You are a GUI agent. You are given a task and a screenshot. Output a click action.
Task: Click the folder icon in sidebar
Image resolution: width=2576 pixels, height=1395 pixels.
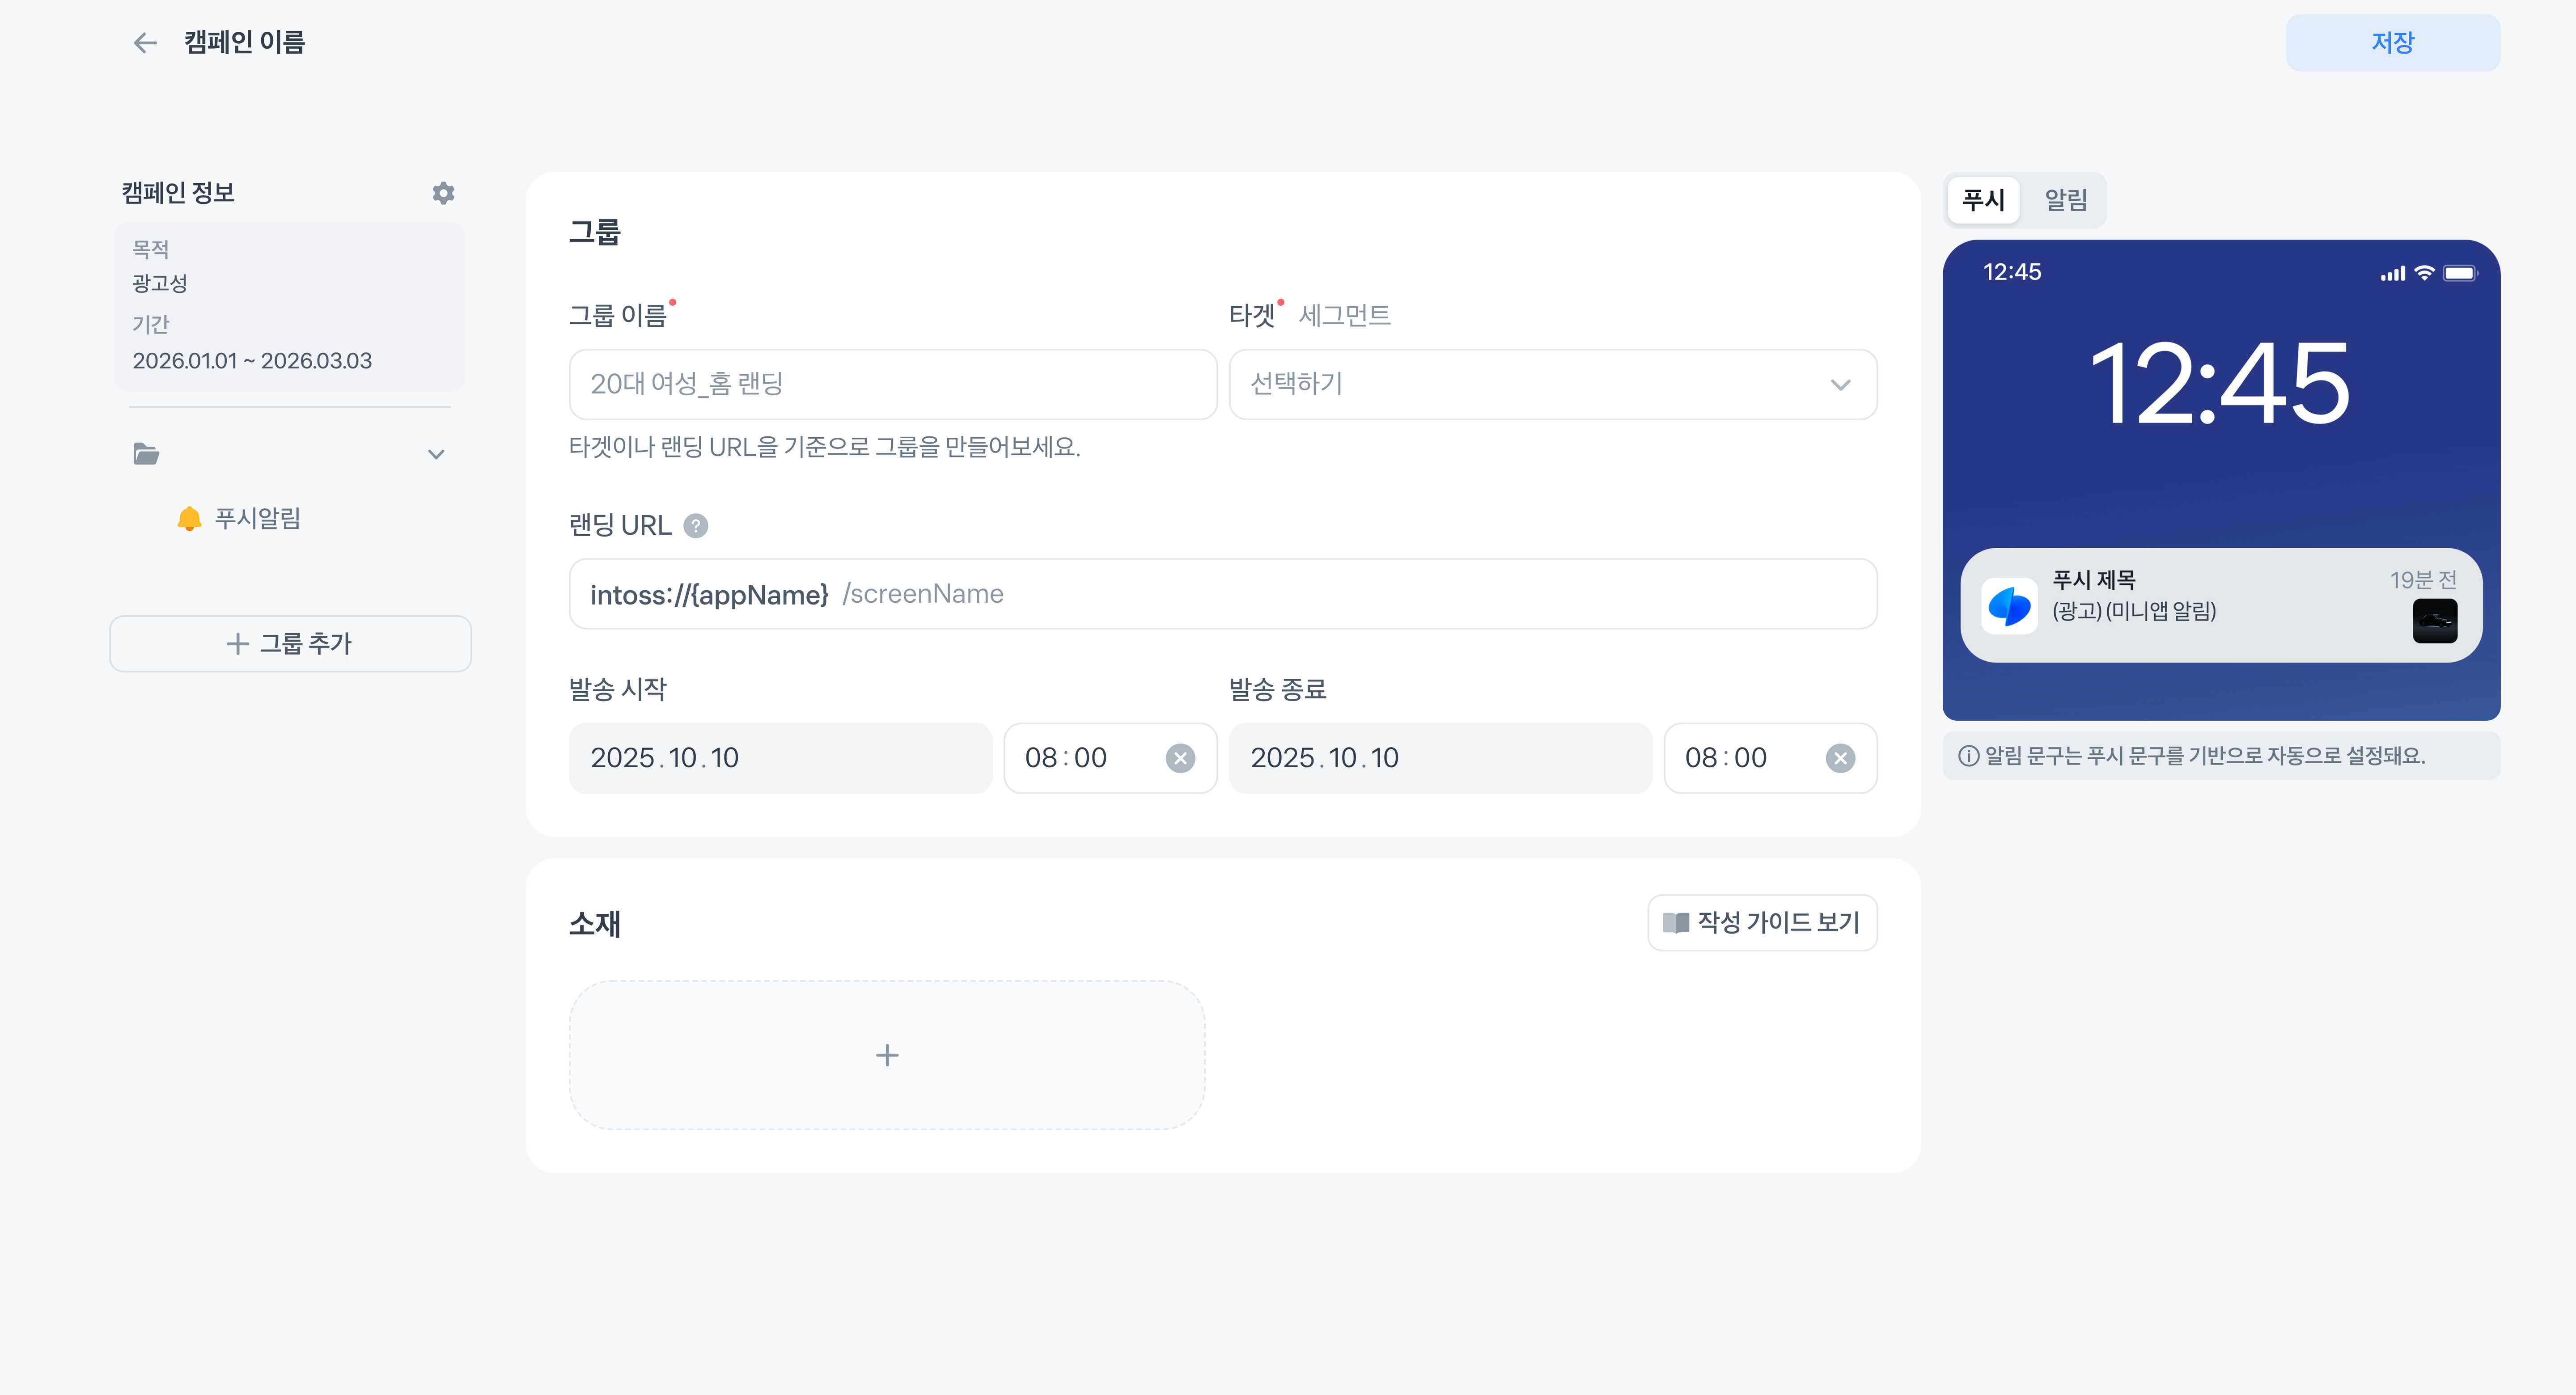(x=147, y=454)
